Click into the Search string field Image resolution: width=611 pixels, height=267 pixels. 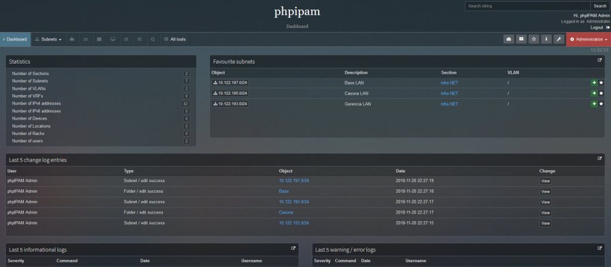[527, 6]
